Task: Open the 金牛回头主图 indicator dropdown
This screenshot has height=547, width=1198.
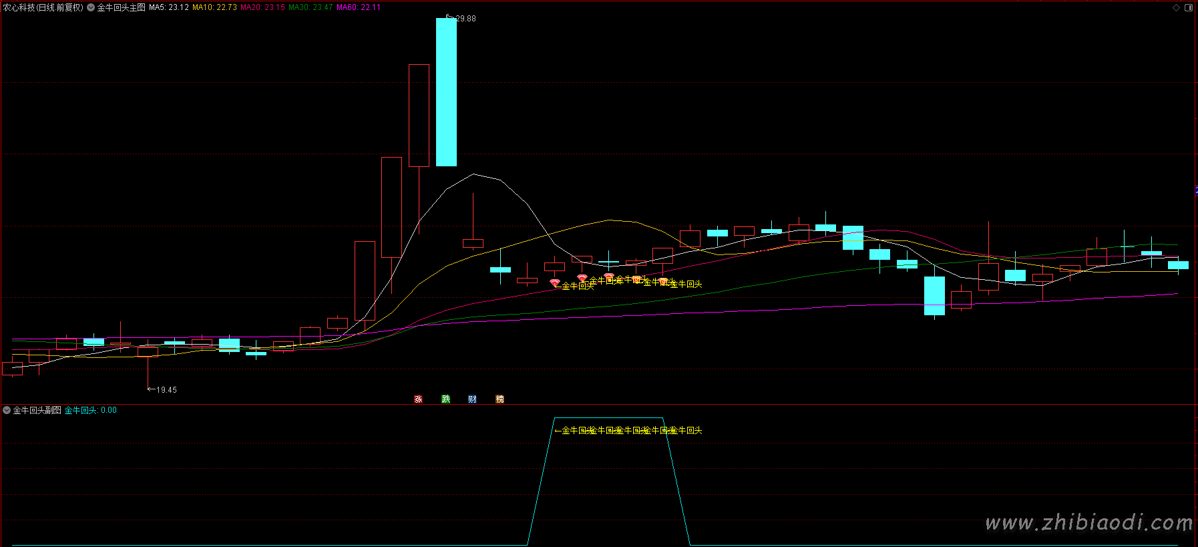Action: [x=91, y=7]
